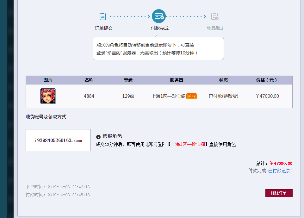This screenshot has height=218, width=304.
Task: Click the gray 付款完成 label near total
Action: [257, 171]
